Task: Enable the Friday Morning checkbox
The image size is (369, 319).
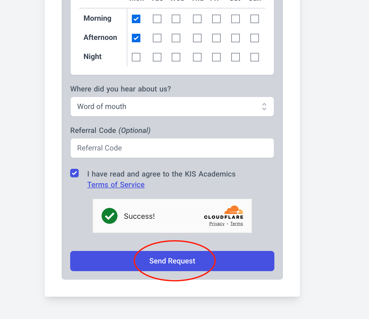Action: point(216,19)
